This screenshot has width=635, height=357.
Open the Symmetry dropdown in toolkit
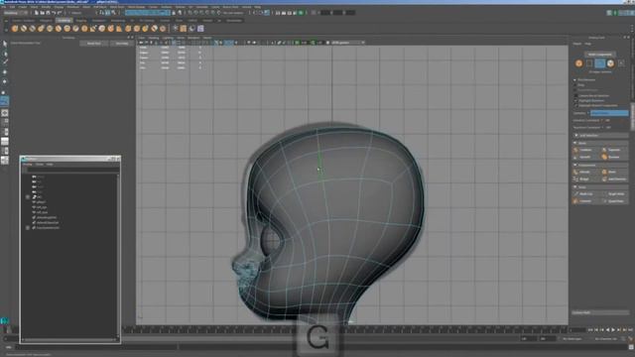tap(609, 113)
